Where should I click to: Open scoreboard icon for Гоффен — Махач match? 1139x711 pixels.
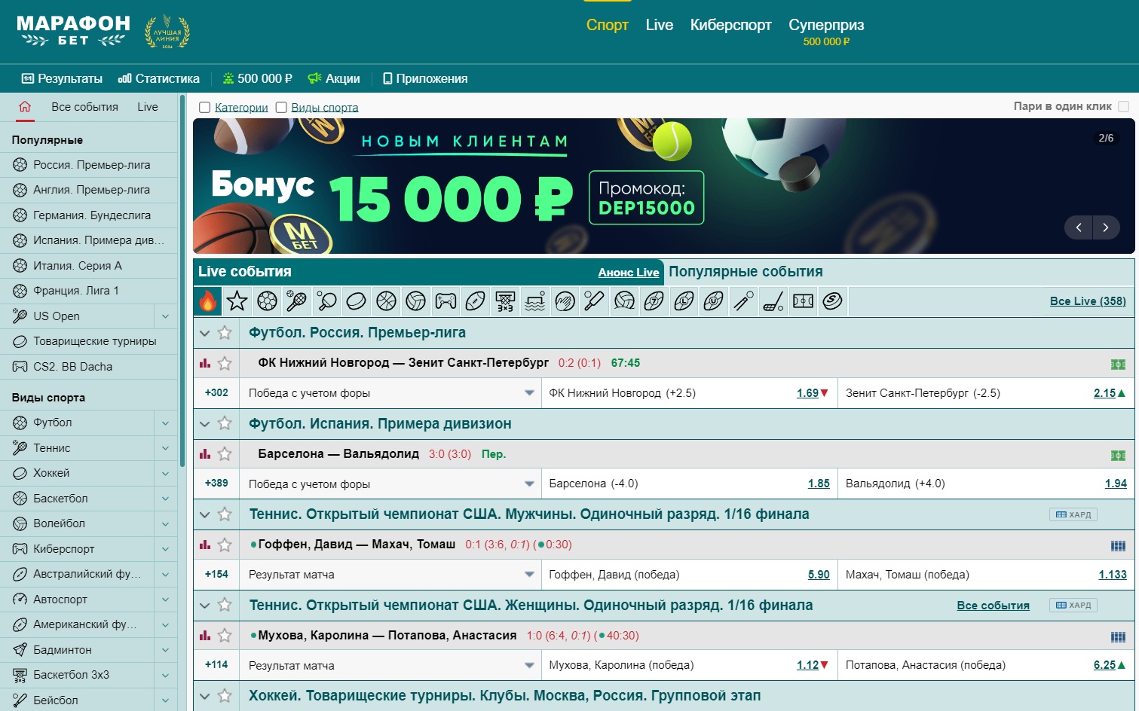click(1118, 545)
